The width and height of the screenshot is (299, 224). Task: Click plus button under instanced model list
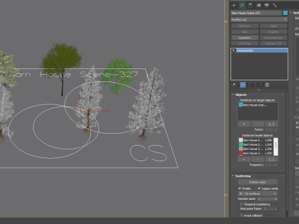244,159
